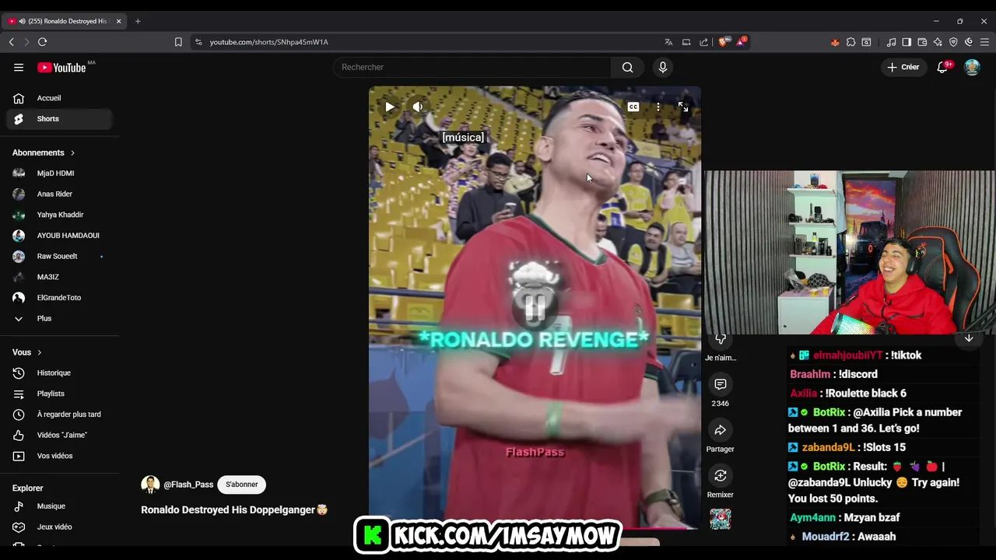Open the translate page icon
996x560 pixels.
click(668, 42)
